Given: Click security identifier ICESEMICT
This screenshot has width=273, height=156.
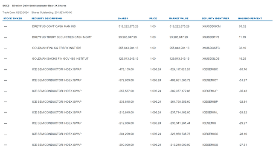Looking at the screenshot, I should tap(210, 81).
